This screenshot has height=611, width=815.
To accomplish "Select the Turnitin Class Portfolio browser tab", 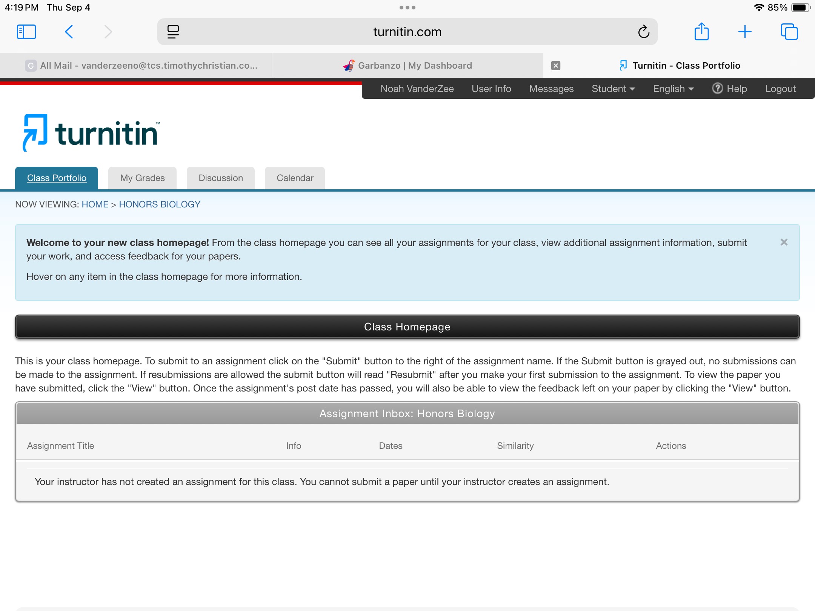I will (679, 66).
